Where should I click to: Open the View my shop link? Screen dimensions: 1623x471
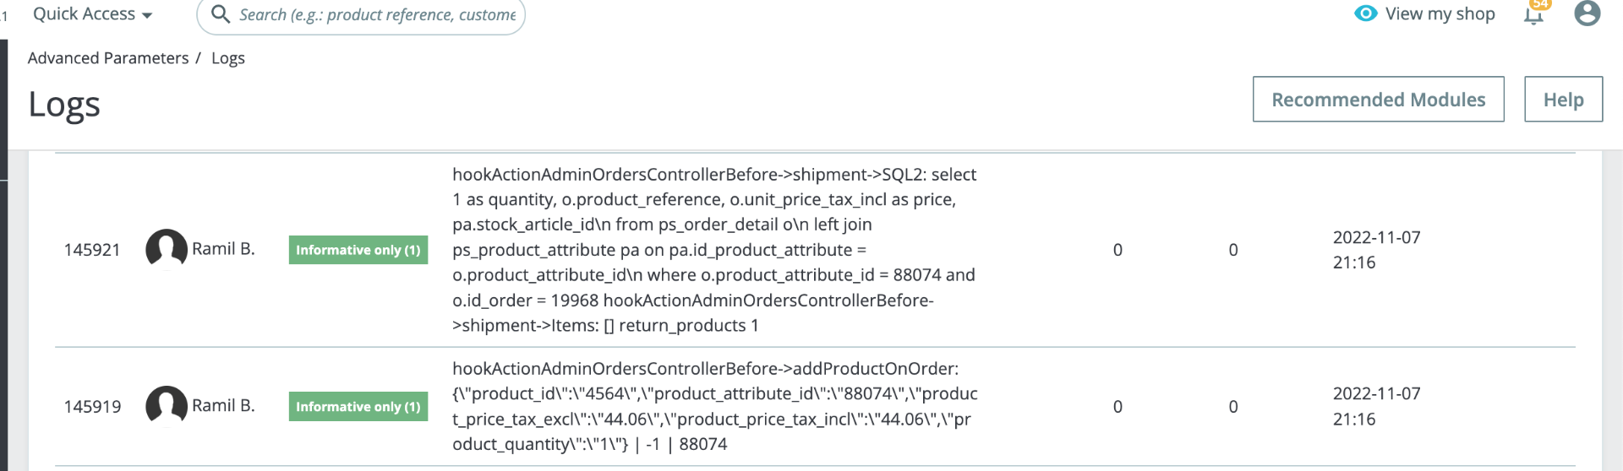pyautogui.click(x=1440, y=14)
